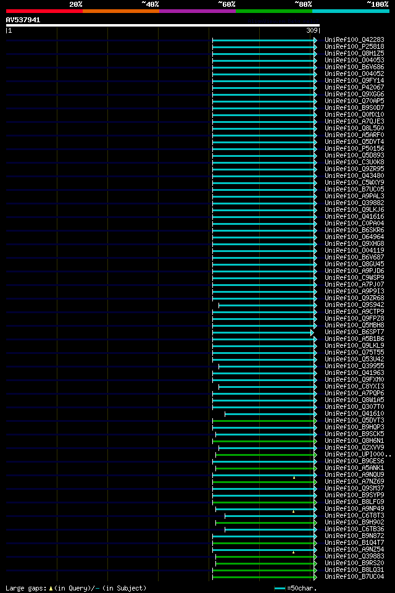This screenshot has height=593, width=395.
Task: Select the UniRef100_B1Q4T7 label
Action: [354, 543]
